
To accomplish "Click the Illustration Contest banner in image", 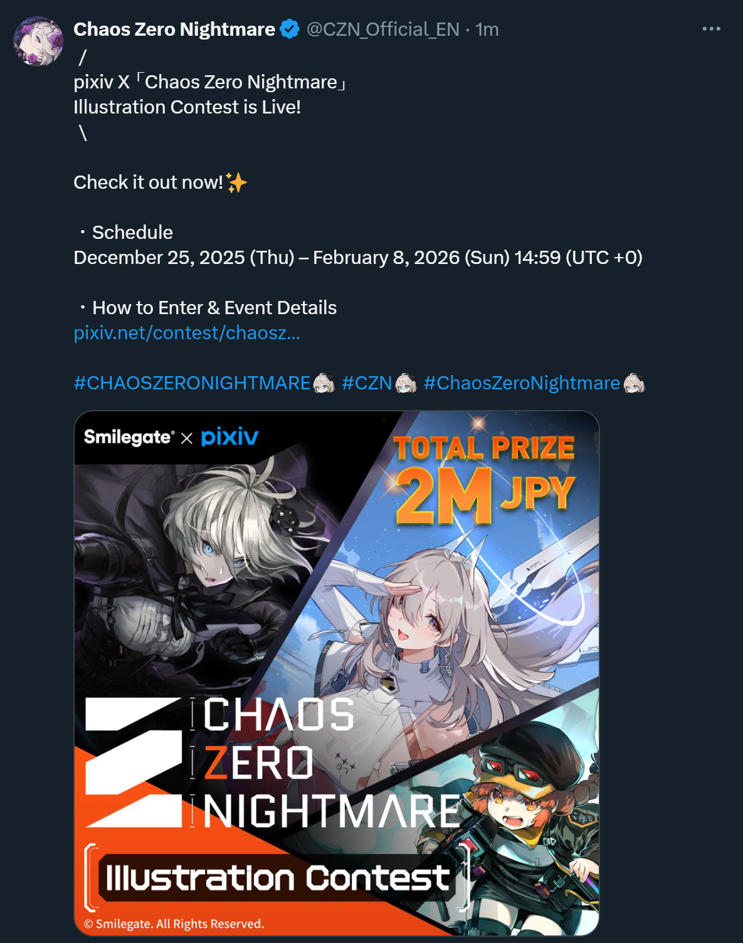I will point(277,878).
